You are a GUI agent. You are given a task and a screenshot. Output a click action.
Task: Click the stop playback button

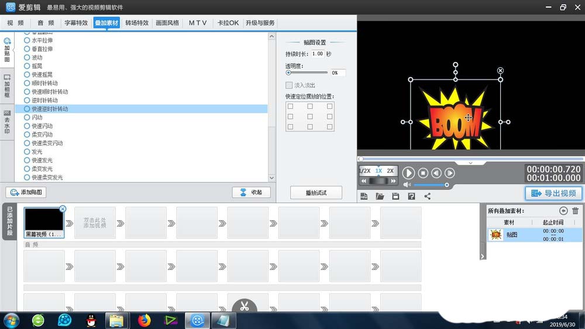pyautogui.click(x=423, y=173)
